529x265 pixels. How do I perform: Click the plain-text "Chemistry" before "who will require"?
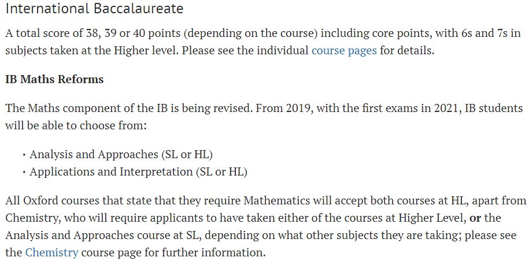(29, 218)
